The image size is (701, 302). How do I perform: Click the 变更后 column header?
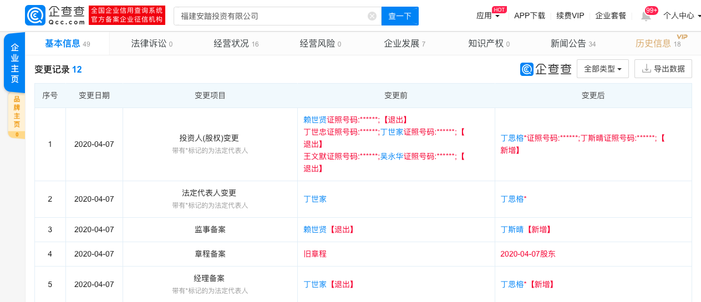coord(593,95)
